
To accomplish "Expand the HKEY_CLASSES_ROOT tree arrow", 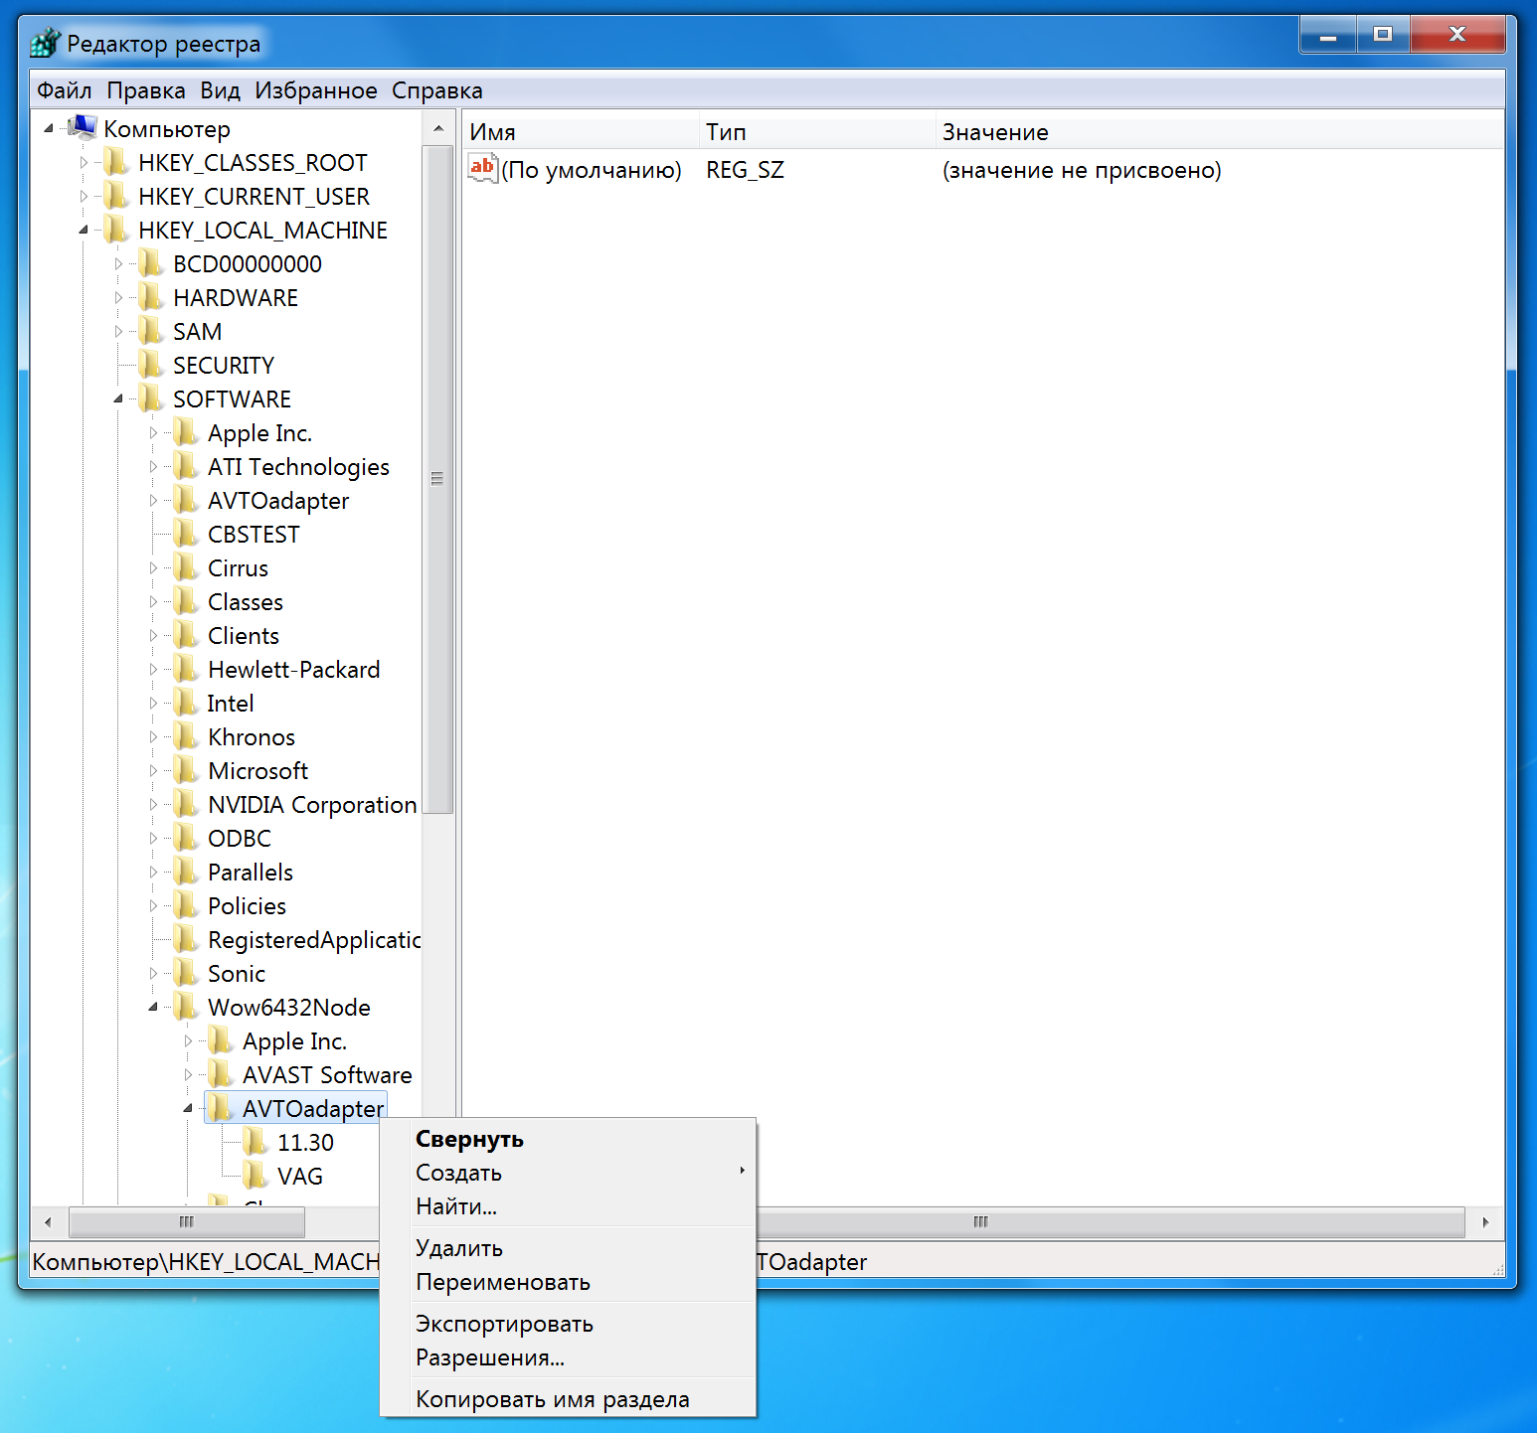I will click(x=85, y=162).
